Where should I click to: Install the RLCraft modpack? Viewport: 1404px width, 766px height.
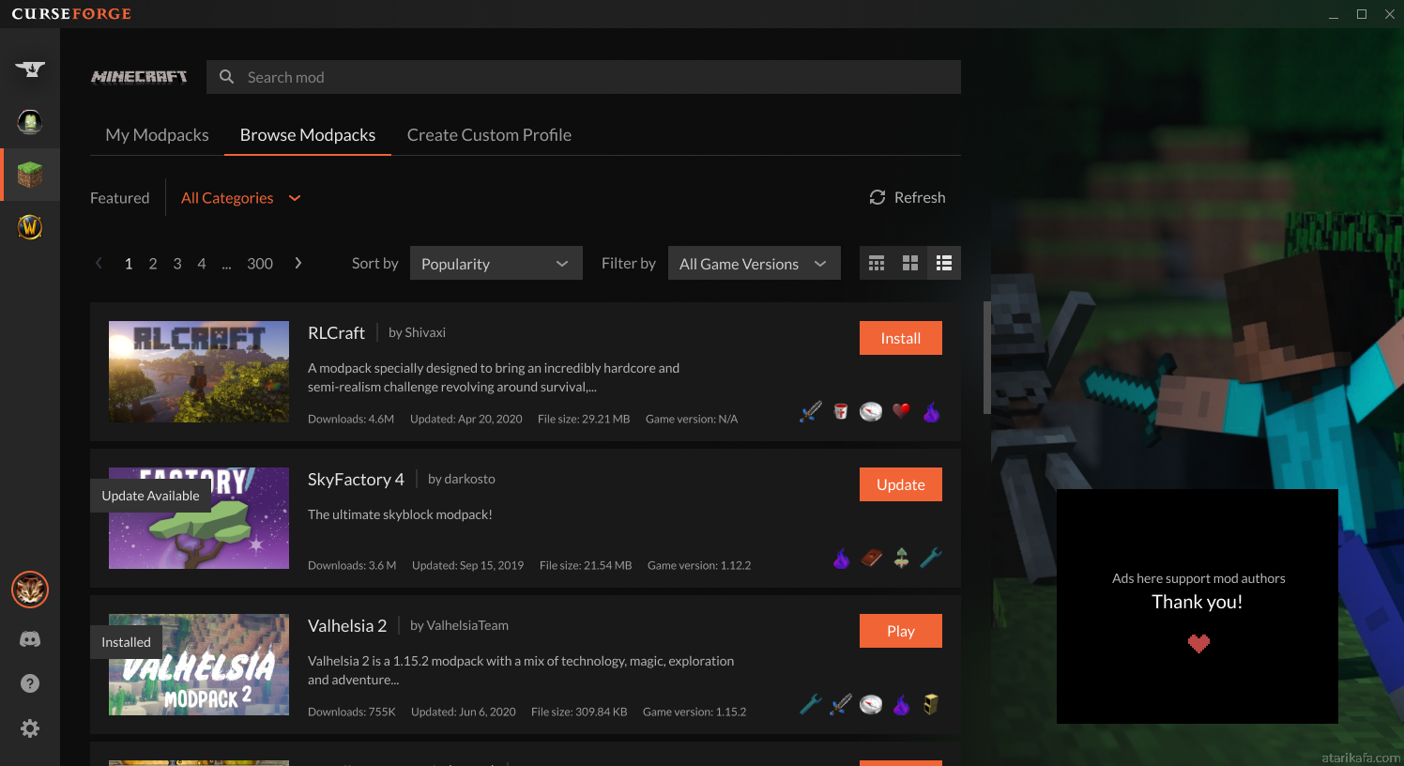point(901,338)
